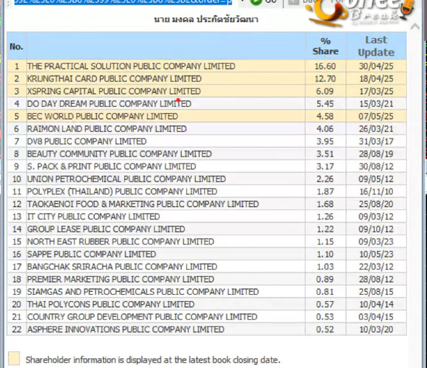Viewport: 427px width, 368px height.
Task: Select NORTH EAST RUBBER PUBLIC COMPANY LIMITED
Action: coord(120,241)
